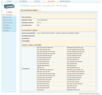Follow the POP3 email link
Viewport: 102px width, 95px height.
[28, 38]
